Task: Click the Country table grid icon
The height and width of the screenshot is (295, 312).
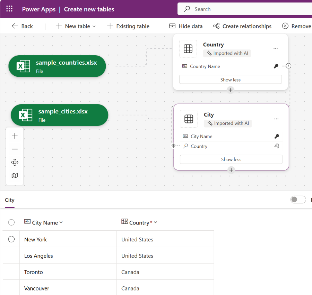Action: point(188,49)
